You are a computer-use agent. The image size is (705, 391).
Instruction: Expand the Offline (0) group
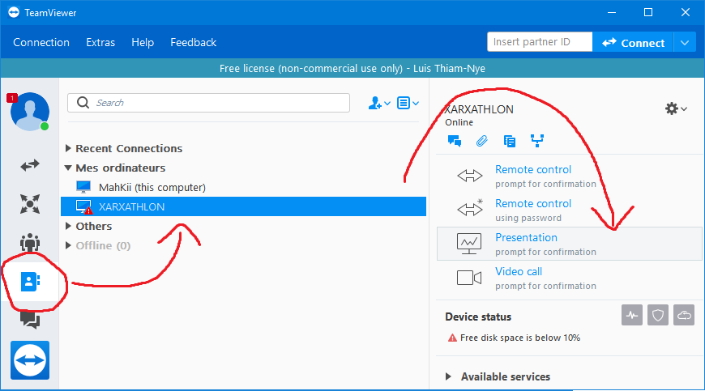(68, 245)
